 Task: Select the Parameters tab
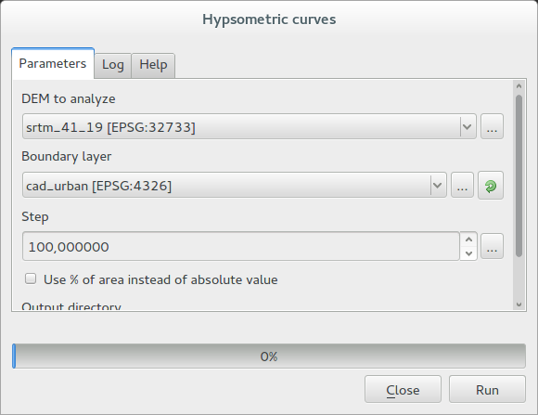(53, 64)
